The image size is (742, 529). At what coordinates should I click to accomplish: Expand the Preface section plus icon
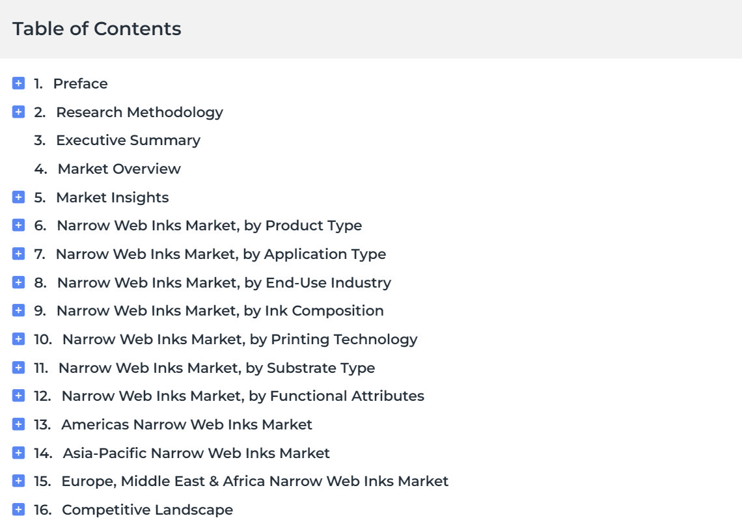coord(18,83)
